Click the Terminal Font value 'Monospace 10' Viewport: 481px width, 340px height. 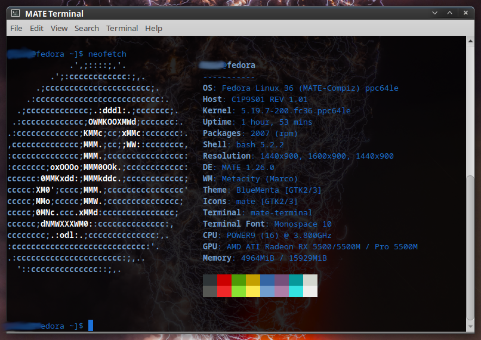click(x=303, y=224)
